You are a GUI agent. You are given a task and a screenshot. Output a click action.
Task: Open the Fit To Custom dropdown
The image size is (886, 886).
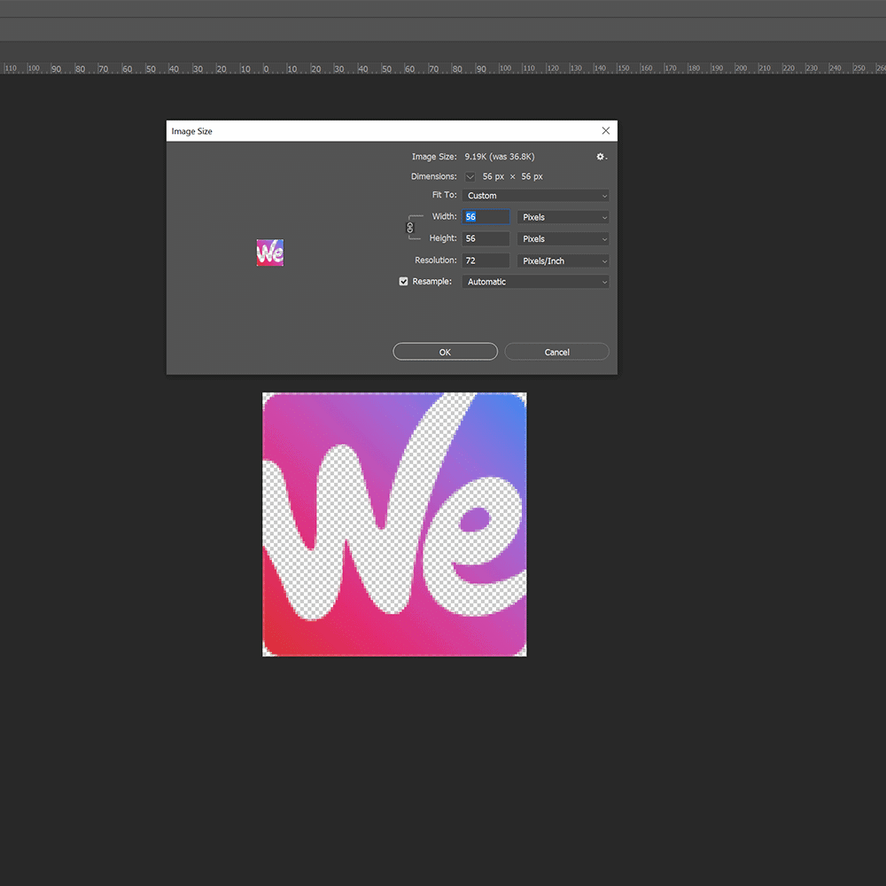coord(536,196)
